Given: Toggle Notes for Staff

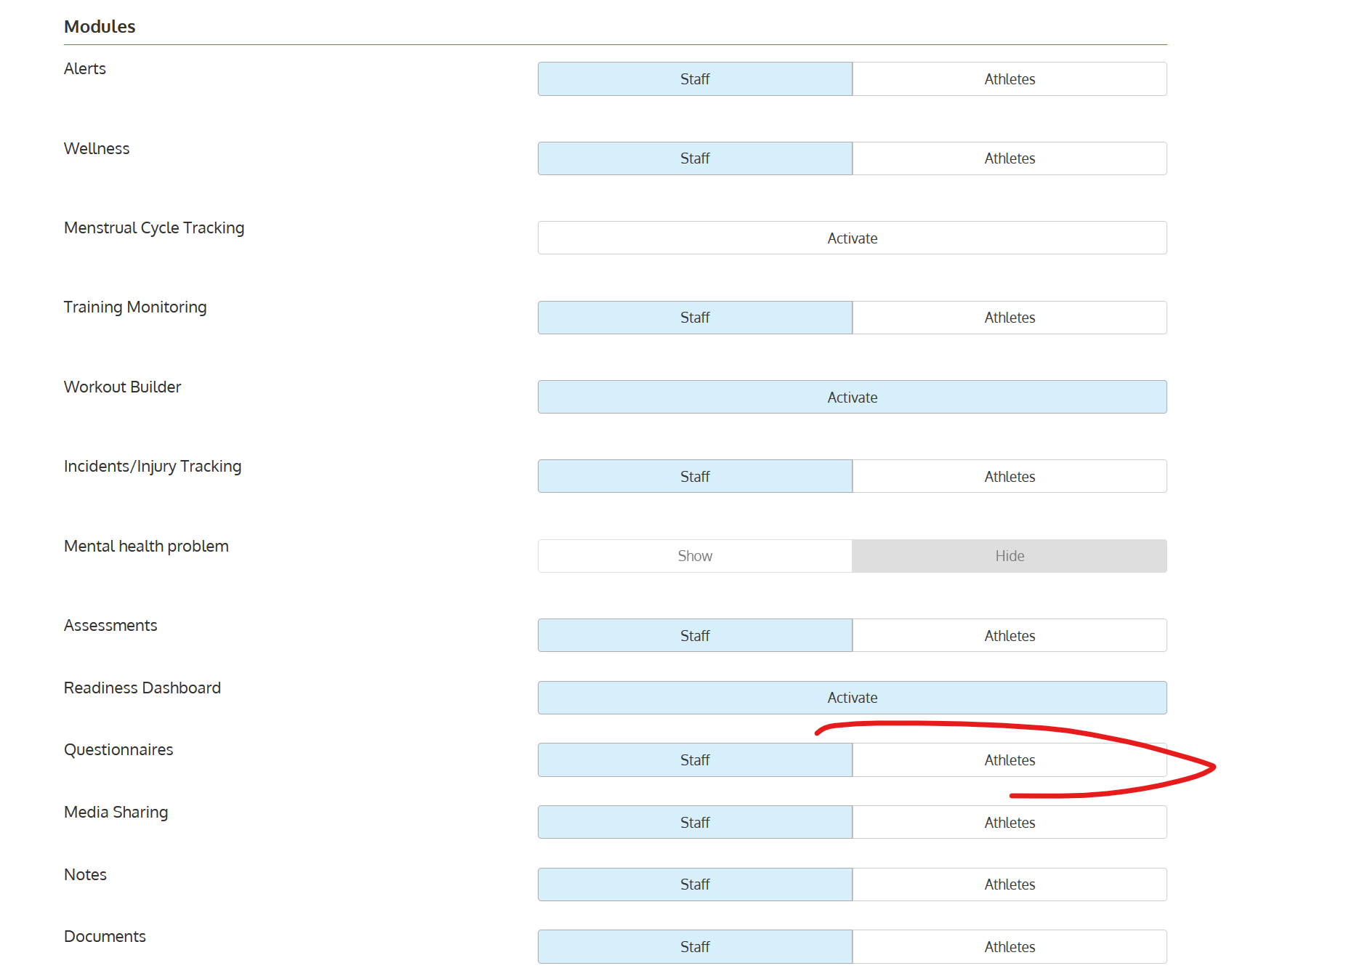Looking at the screenshot, I should pyautogui.click(x=695, y=885).
